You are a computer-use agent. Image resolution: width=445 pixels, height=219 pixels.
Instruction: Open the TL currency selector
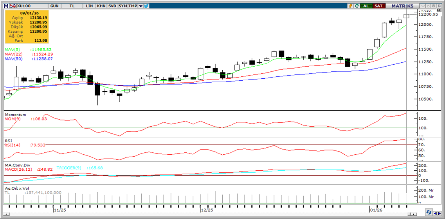(x=72, y=6)
